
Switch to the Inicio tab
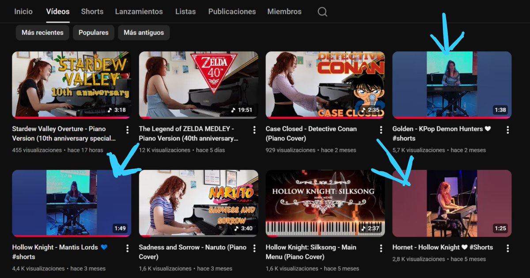[x=23, y=11]
